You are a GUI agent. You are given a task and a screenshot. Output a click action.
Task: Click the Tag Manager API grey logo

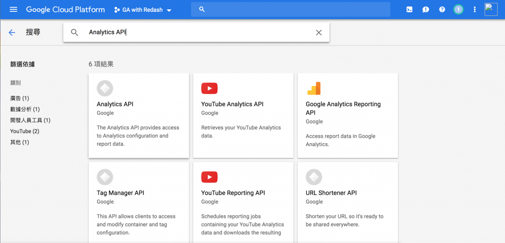pos(105,177)
